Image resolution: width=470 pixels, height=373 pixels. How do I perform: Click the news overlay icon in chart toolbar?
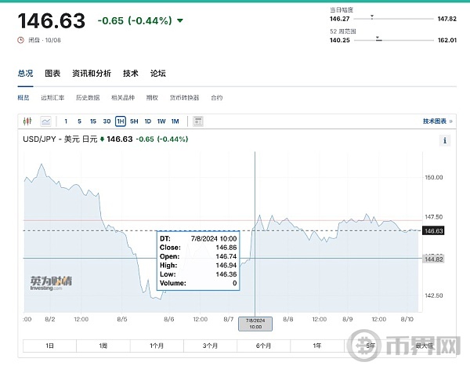coord(198,121)
